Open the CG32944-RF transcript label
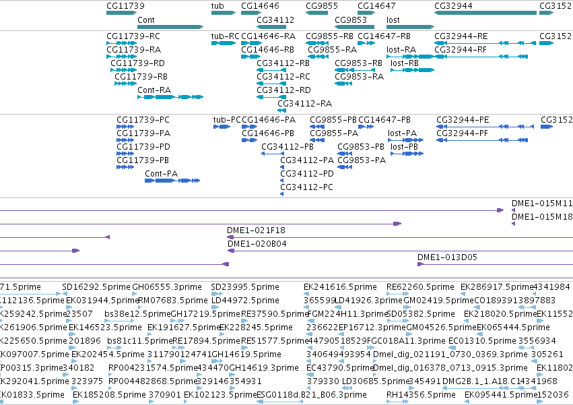Screen dimensions: 573x405 (460, 50)
